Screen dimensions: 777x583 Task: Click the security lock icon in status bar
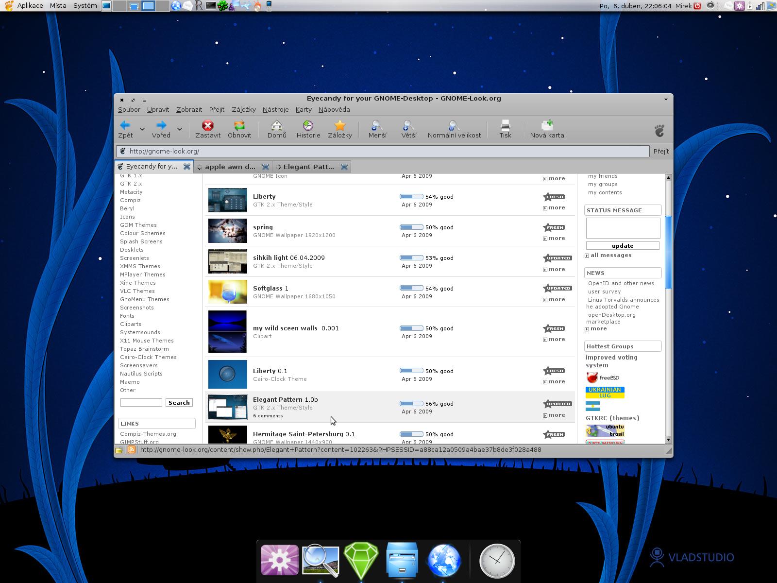[x=119, y=450]
